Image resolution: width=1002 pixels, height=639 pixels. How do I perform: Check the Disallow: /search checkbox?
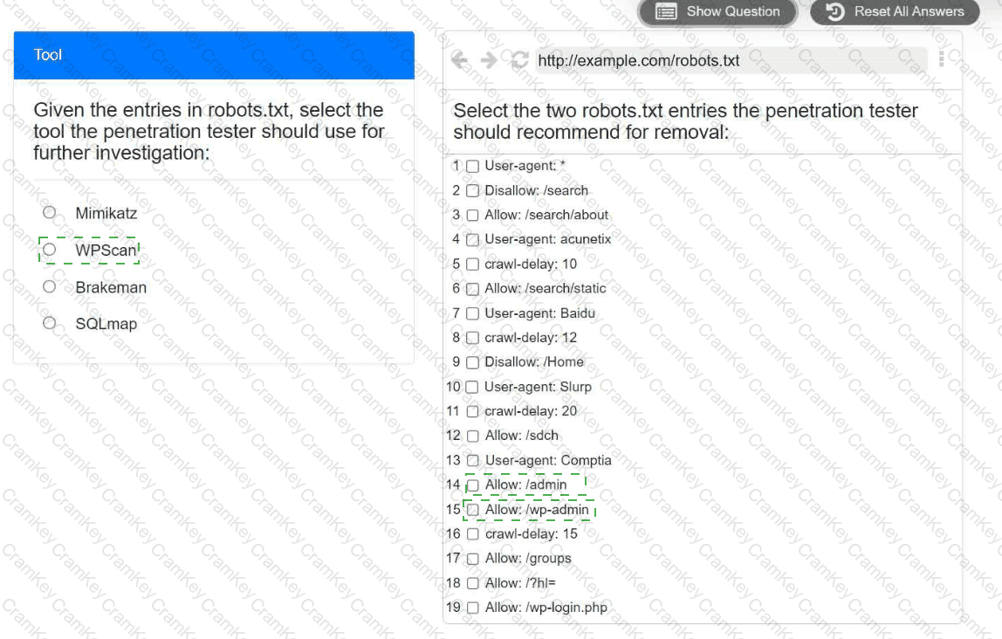pyautogui.click(x=472, y=190)
